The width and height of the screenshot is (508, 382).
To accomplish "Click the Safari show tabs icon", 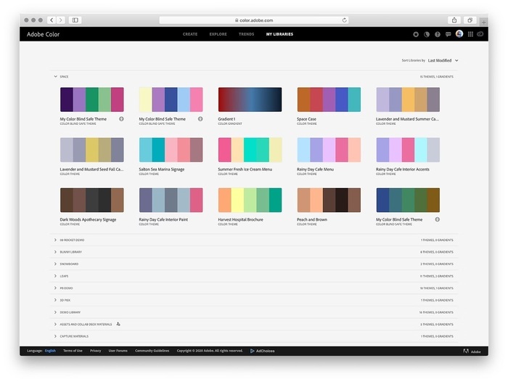I will 470,20.
